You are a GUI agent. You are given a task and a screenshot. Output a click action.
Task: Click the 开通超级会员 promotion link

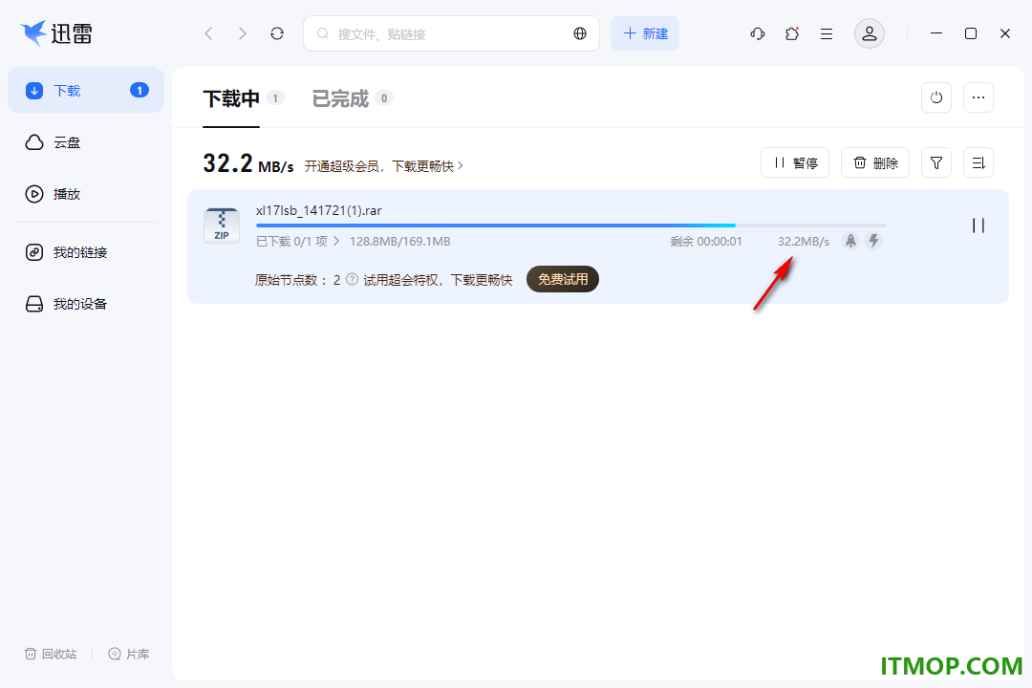pos(384,166)
